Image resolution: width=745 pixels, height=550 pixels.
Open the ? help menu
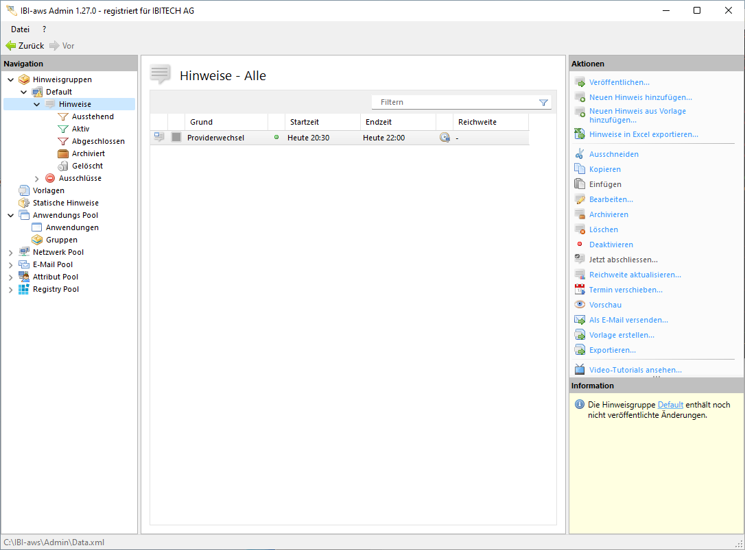point(45,29)
